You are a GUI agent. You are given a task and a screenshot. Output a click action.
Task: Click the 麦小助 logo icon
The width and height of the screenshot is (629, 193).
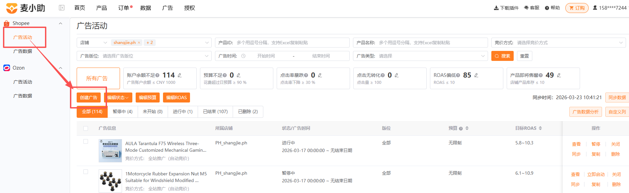[x=12, y=8]
